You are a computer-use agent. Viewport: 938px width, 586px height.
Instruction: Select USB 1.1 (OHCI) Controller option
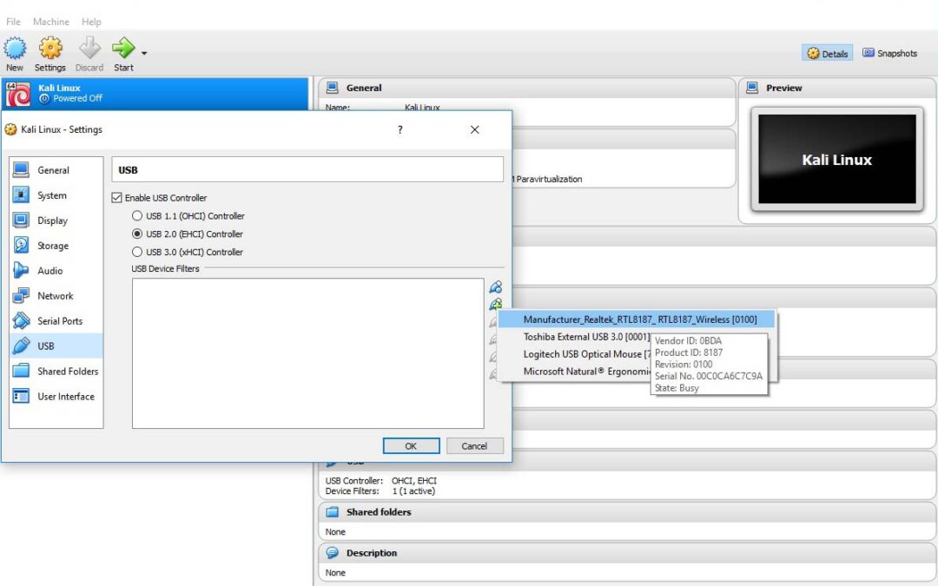coord(136,215)
